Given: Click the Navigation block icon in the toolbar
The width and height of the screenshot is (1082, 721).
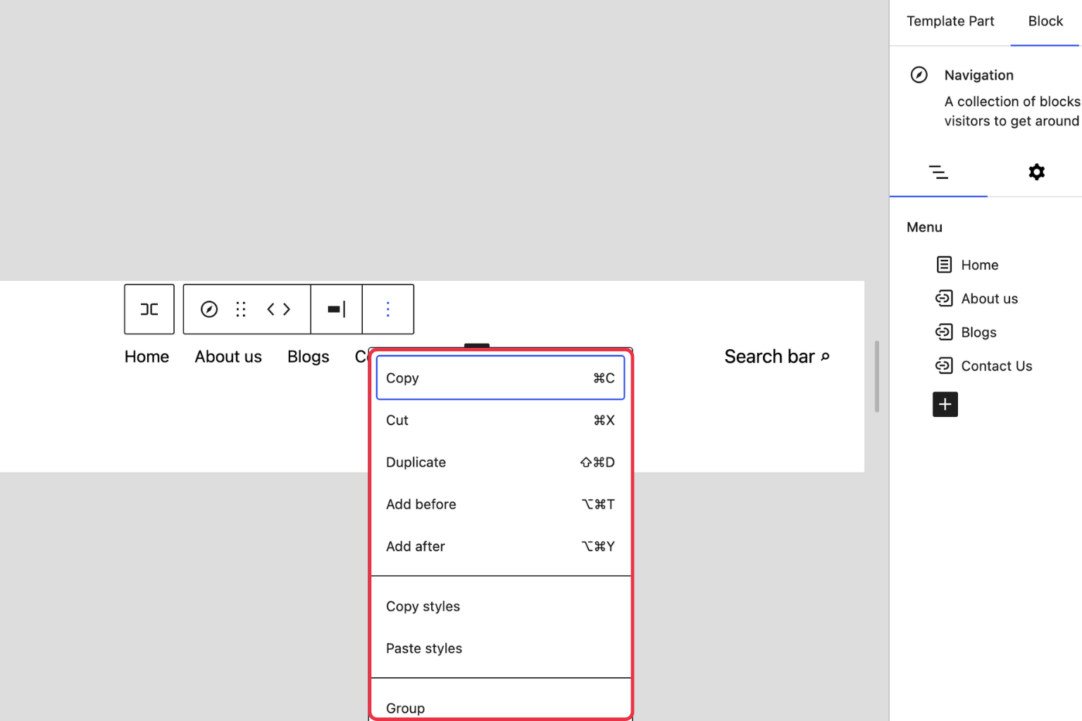Looking at the screenshot, I should 209,309.
